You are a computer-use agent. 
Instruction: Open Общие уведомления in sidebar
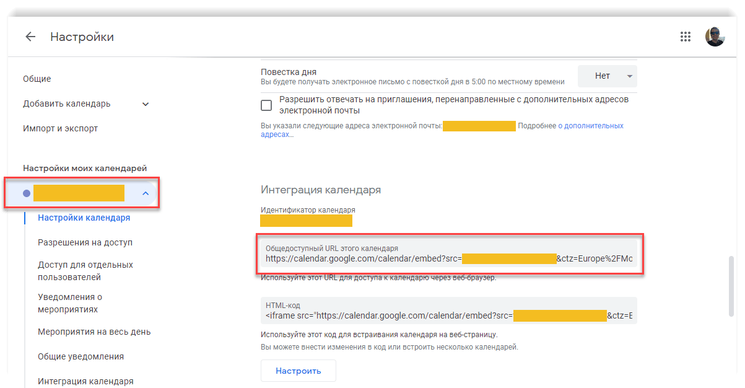81,356
